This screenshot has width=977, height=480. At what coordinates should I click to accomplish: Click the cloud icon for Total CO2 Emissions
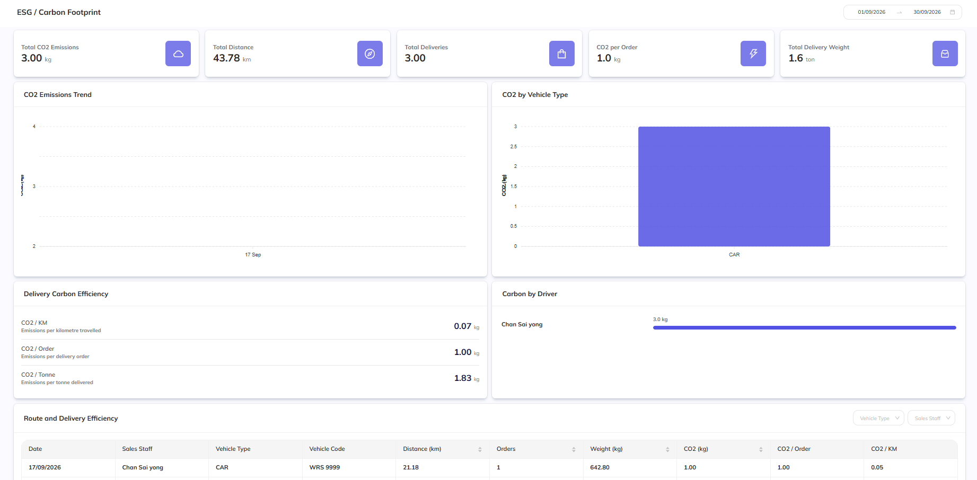pos(178,54)
